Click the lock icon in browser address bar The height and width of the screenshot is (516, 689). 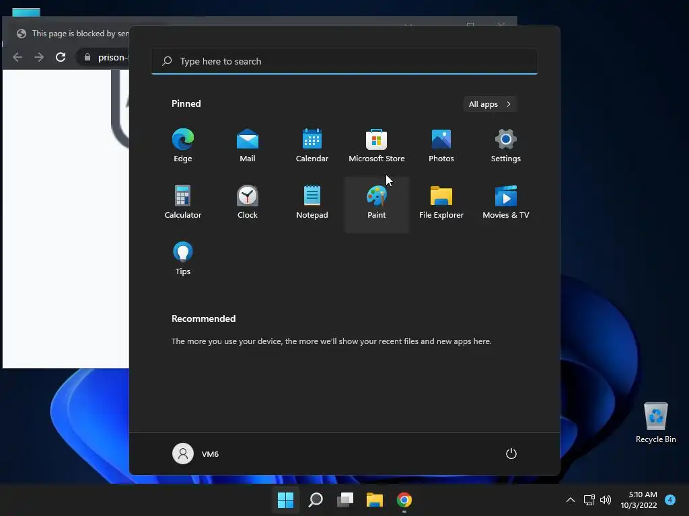[x=87, y=58]
